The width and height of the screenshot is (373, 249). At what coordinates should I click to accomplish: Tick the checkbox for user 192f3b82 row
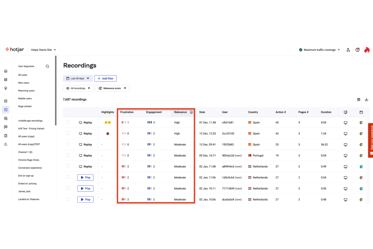[68, 144]
